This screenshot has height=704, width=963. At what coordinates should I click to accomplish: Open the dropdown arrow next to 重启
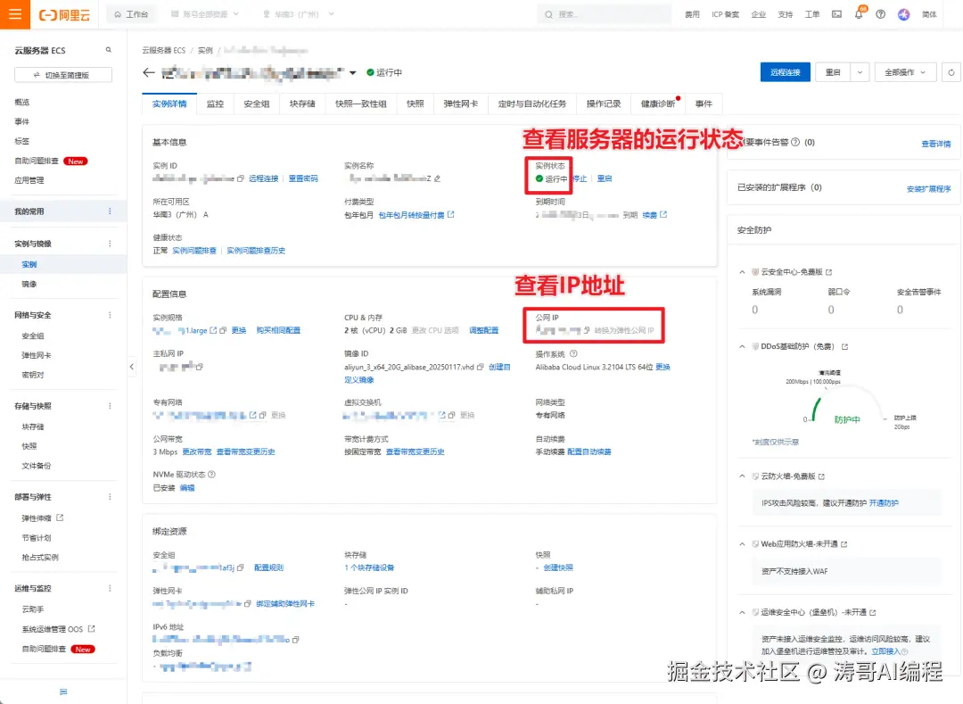coord(860,72)
